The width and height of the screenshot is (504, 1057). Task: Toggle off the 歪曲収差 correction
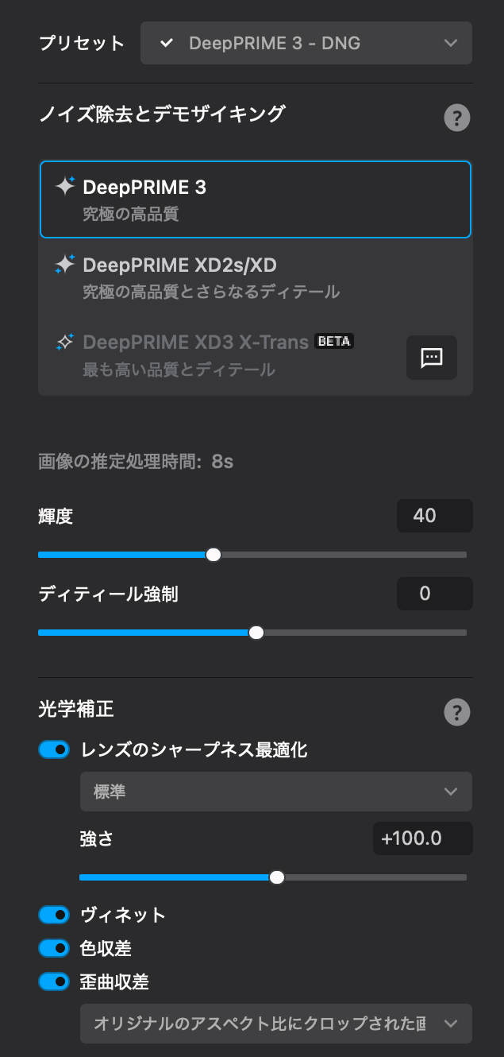coord(53,982)
